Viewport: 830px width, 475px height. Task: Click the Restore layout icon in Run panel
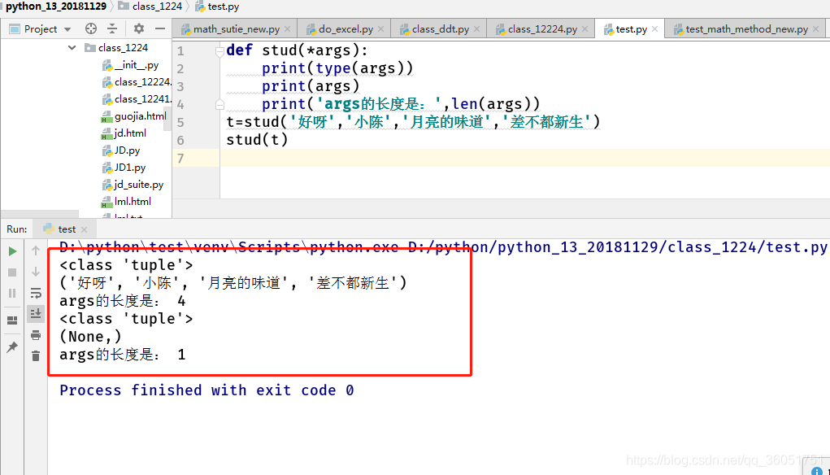click(x=12, y=320)
